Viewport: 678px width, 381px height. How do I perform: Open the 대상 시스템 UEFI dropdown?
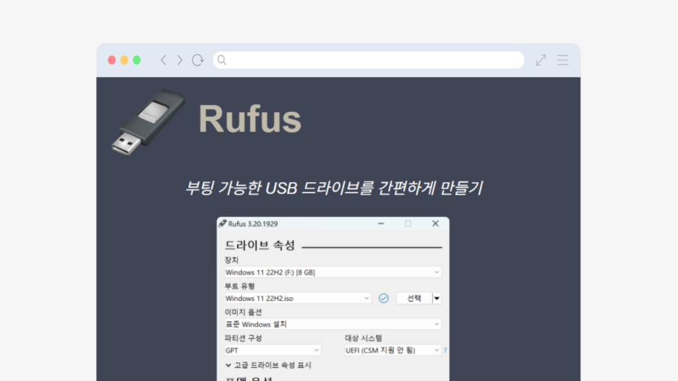[393, 350]
